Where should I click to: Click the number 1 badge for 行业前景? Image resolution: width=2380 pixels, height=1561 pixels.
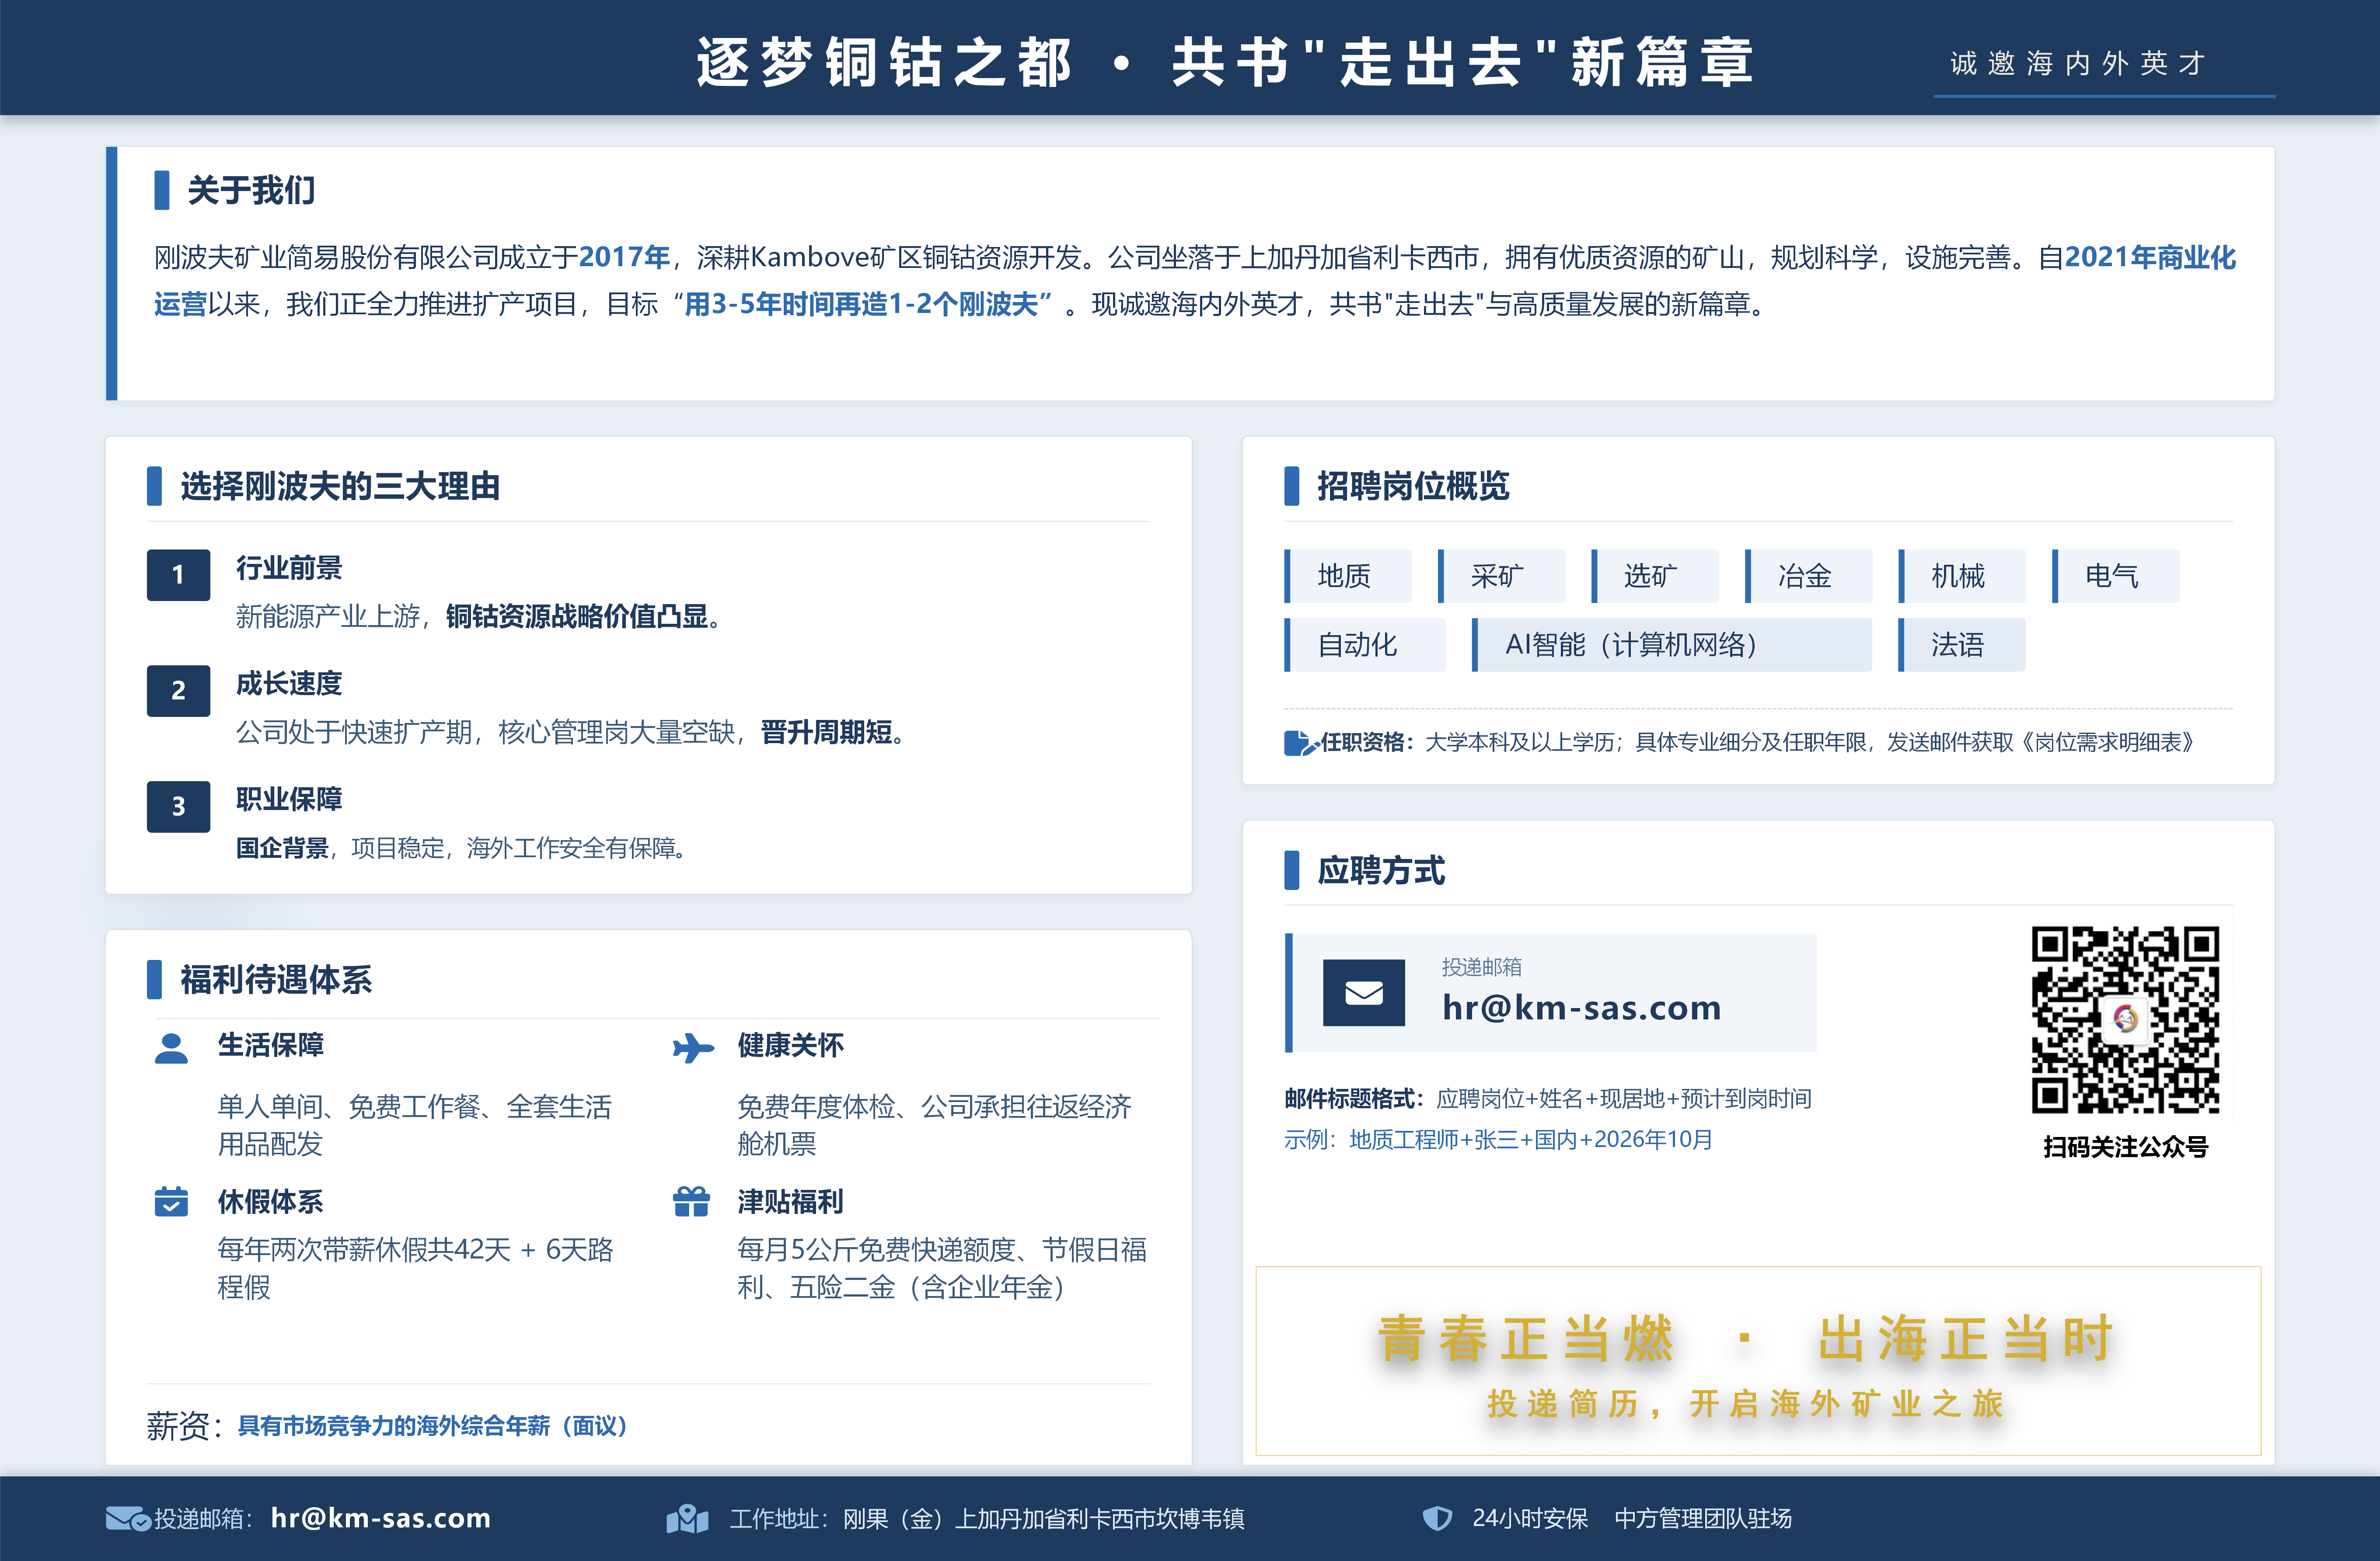click(178, 575)
